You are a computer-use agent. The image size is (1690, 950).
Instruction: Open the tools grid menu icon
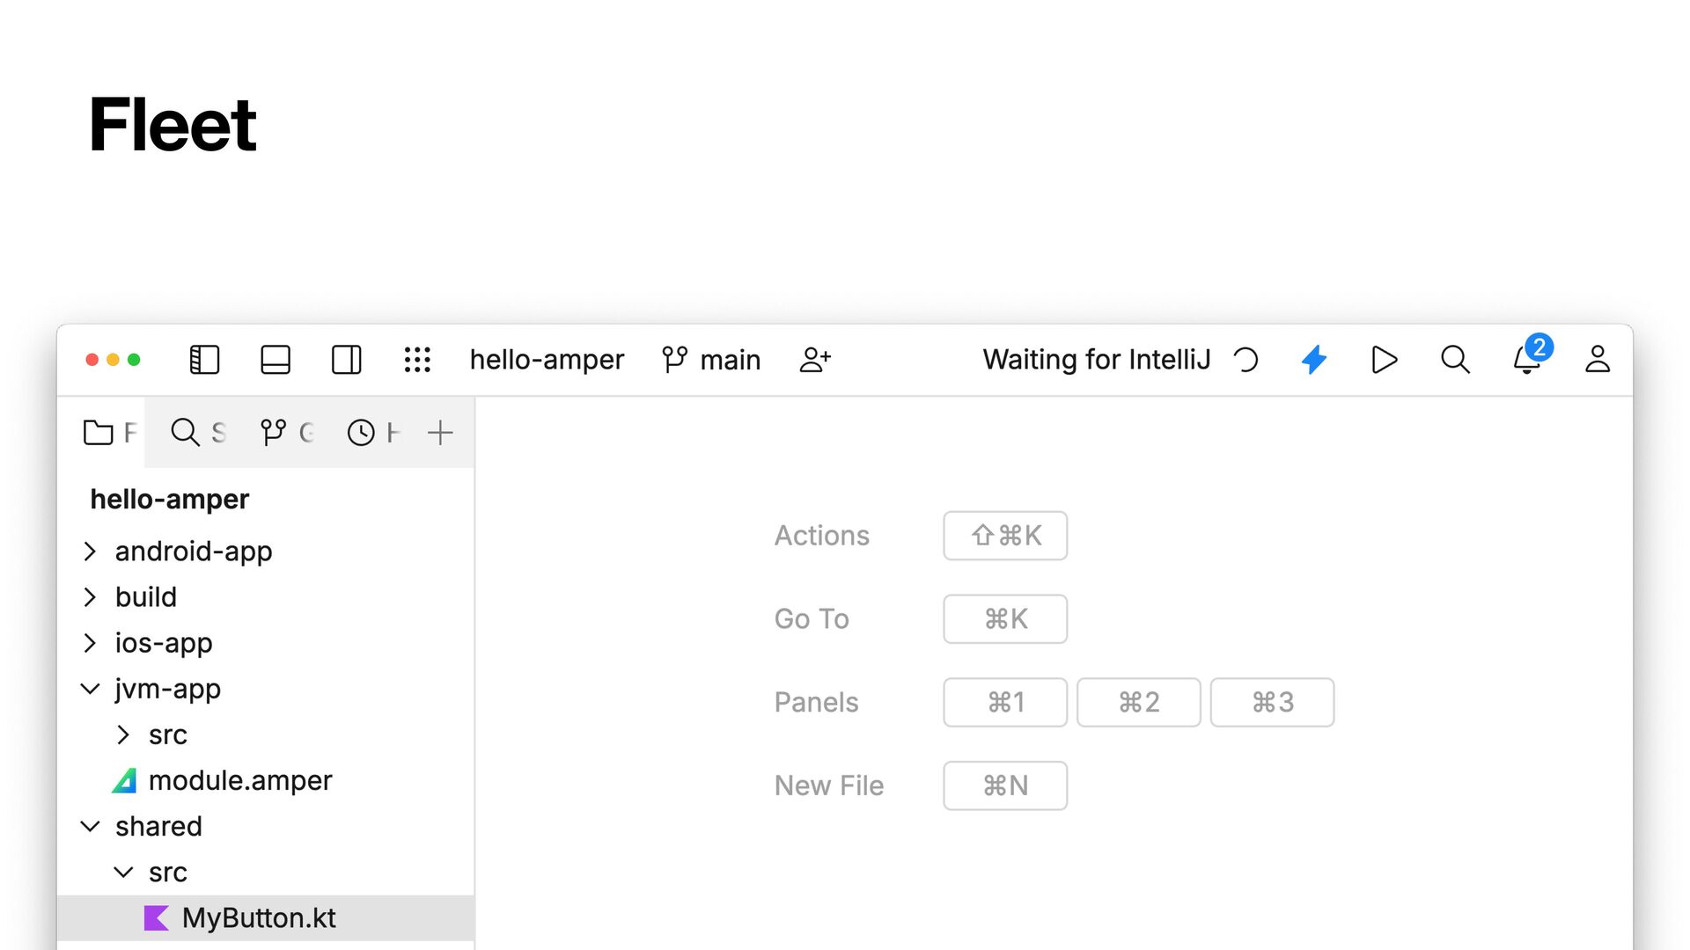tap(417, 360)
